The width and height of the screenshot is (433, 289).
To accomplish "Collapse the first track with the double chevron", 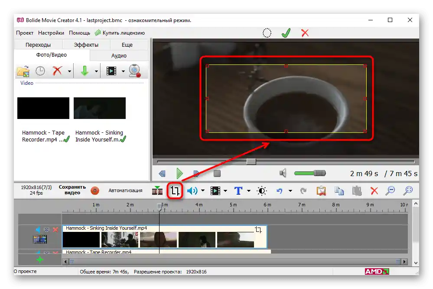I will click(46, 229).
